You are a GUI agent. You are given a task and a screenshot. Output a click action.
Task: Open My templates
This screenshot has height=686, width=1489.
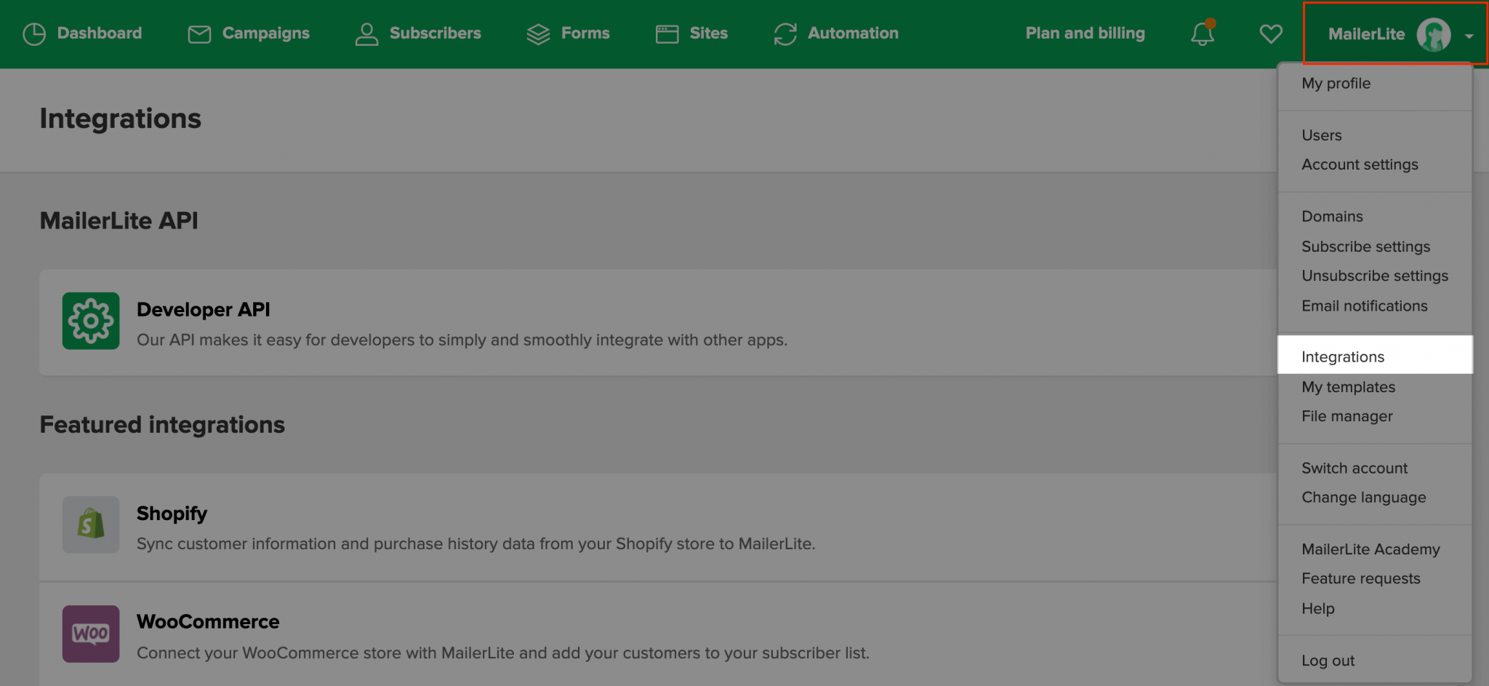tap(1349, 388)
